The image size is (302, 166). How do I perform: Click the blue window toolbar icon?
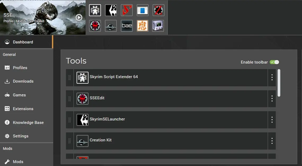pos(143,10)
